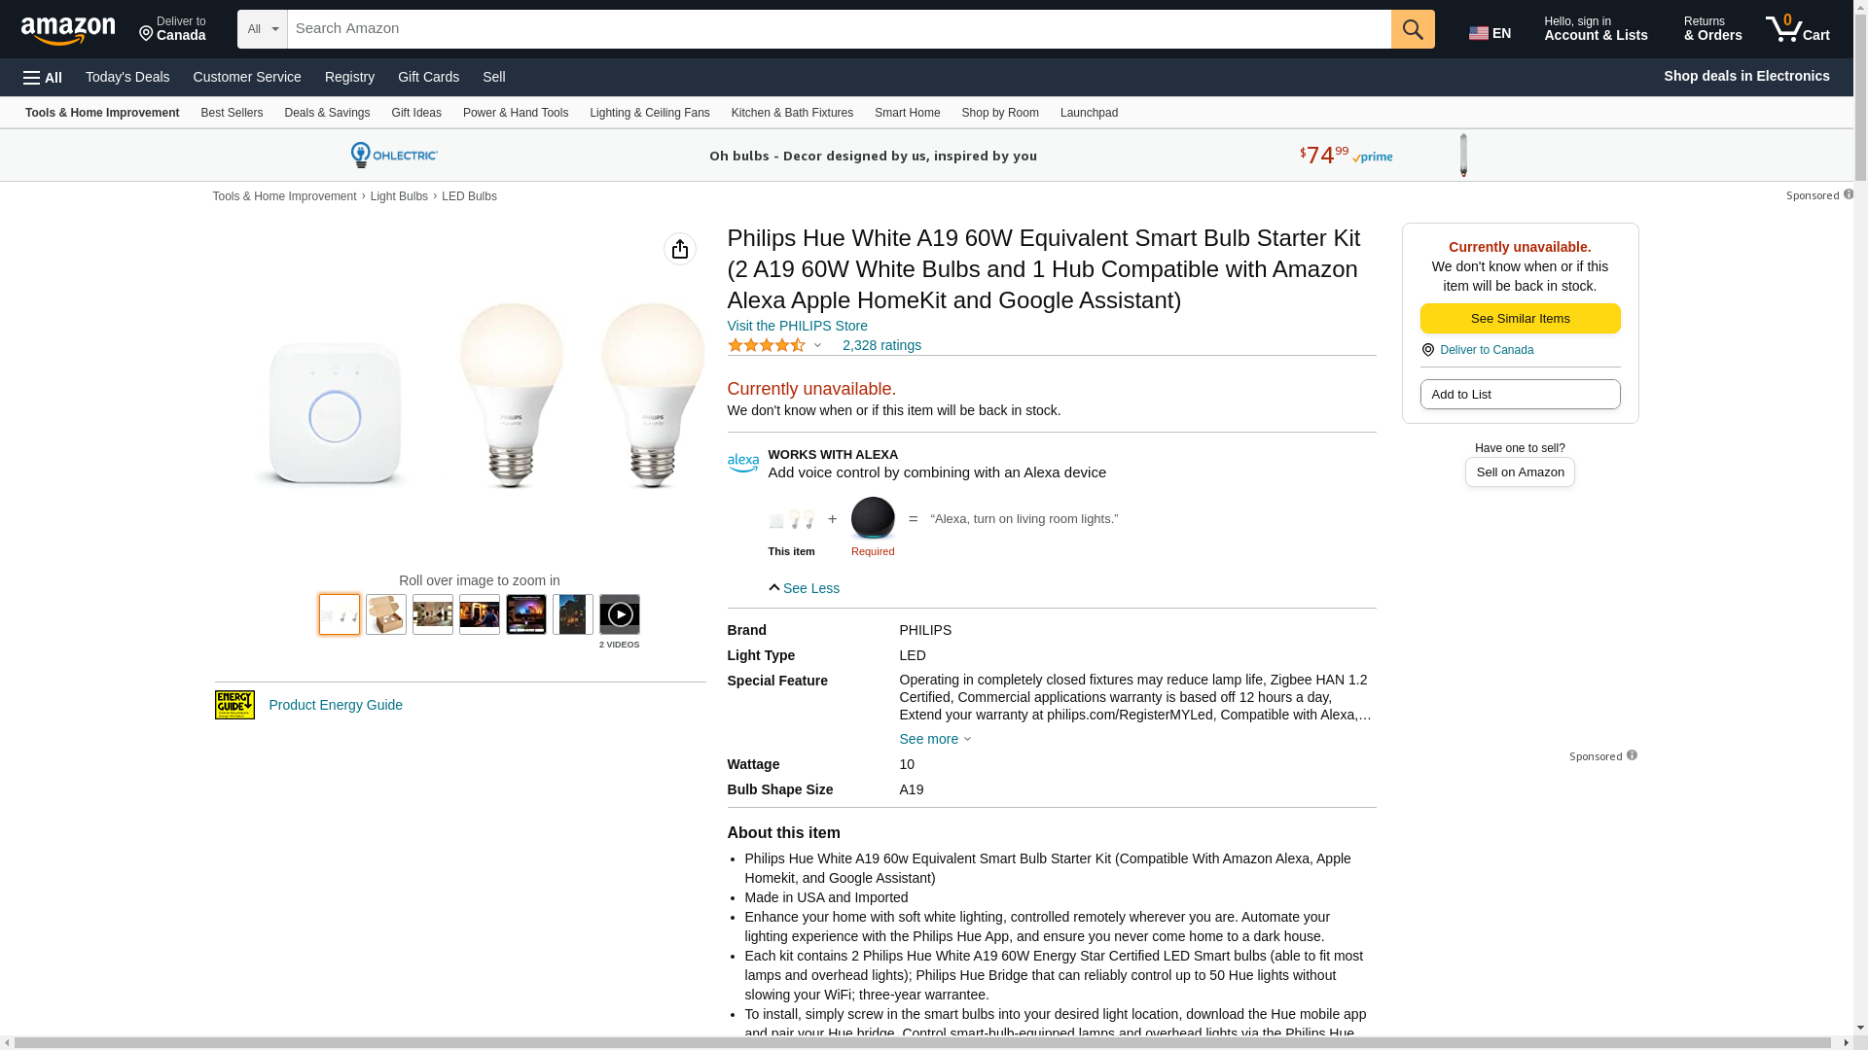Collapse Alexa section with See Less
Image resolution: width=1868 pixels, height=1050 pixels.
point(804,588)
